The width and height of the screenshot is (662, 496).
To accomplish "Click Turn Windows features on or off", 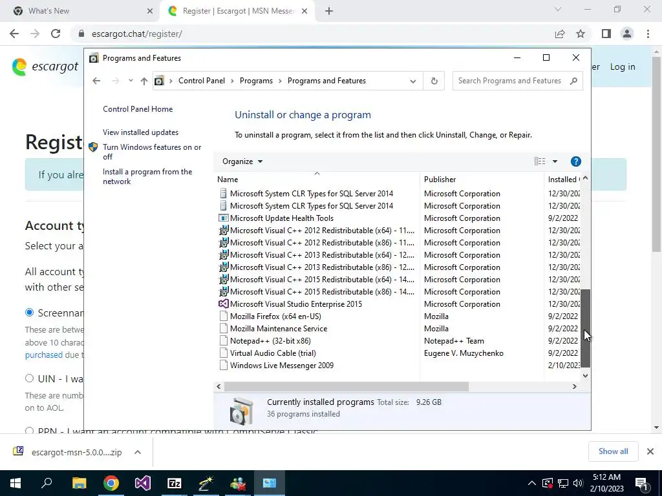I will (152, 152).
